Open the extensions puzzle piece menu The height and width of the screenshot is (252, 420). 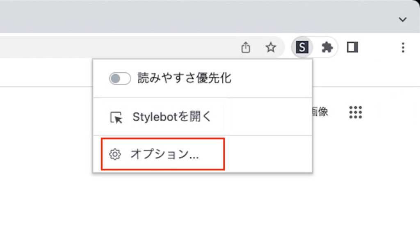(x=327, y=47)
